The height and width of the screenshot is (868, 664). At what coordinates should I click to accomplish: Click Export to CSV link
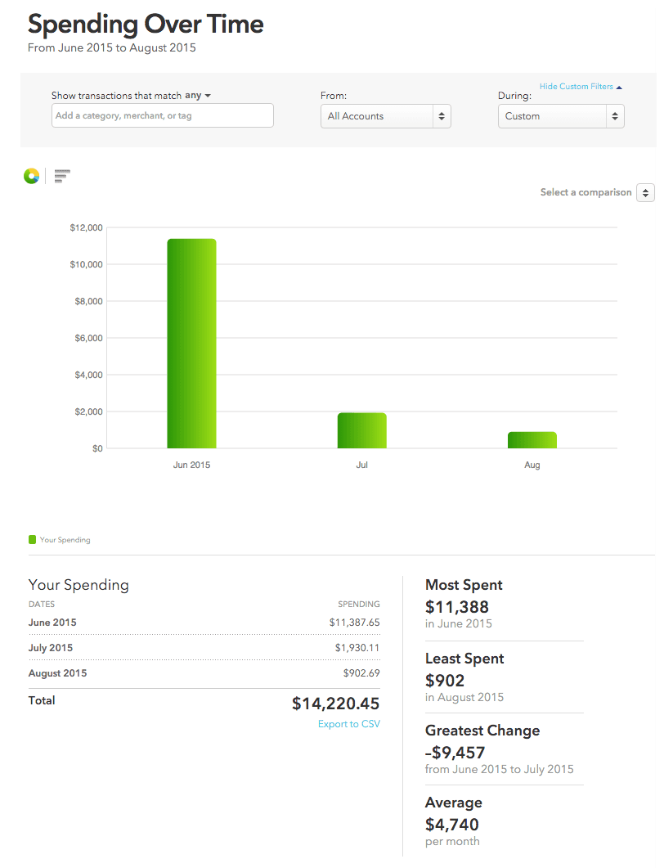point(349,724)
